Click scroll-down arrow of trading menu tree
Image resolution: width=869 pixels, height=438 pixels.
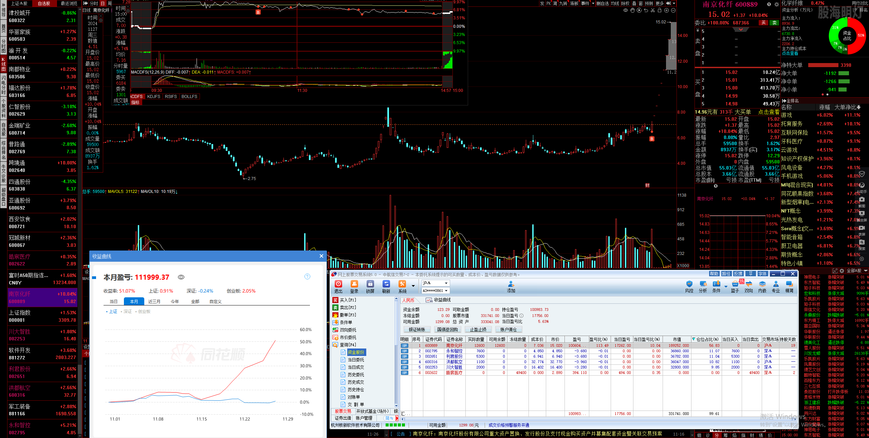pos(396,405)
